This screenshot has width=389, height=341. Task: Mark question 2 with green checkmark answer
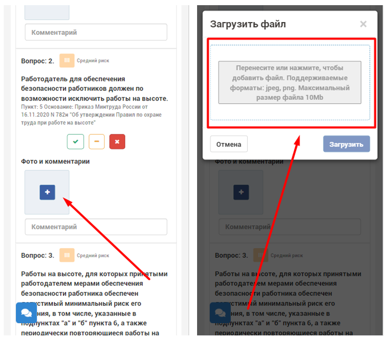(x=76, y=141)
